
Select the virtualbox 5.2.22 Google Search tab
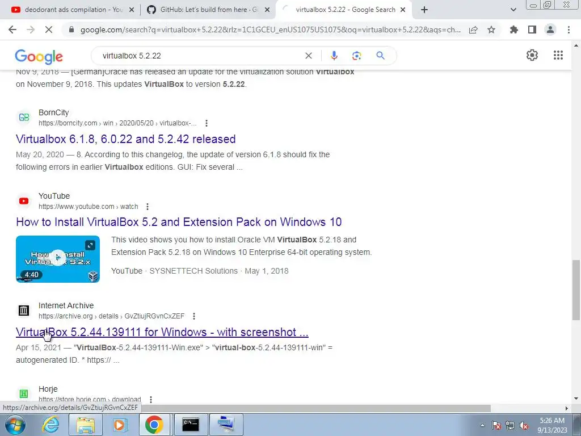pyautogui.click(x=345, y=10)
